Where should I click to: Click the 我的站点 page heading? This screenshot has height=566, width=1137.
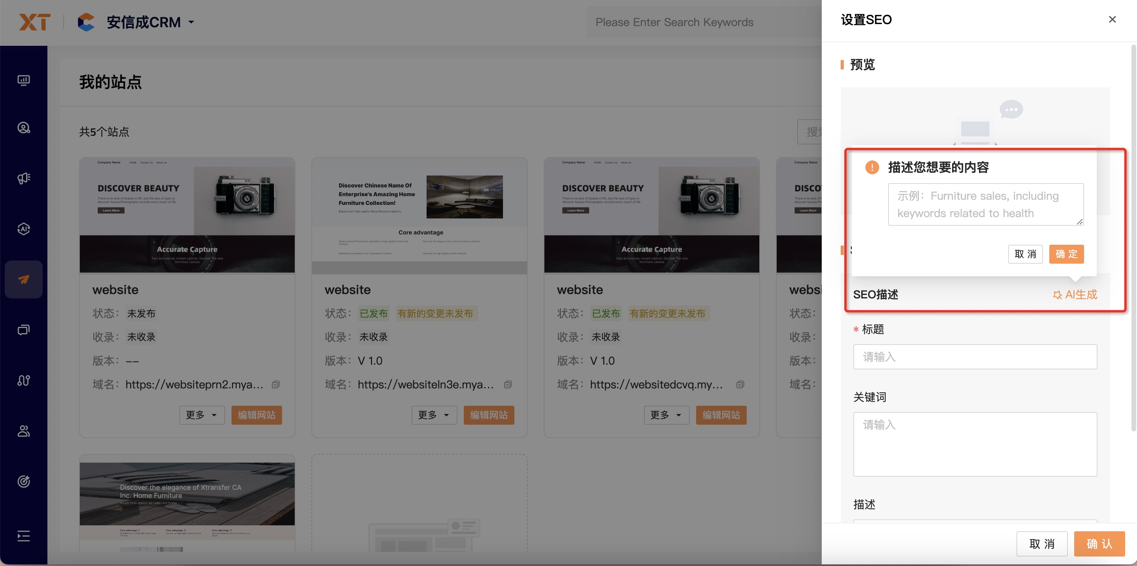coord(110,82)
